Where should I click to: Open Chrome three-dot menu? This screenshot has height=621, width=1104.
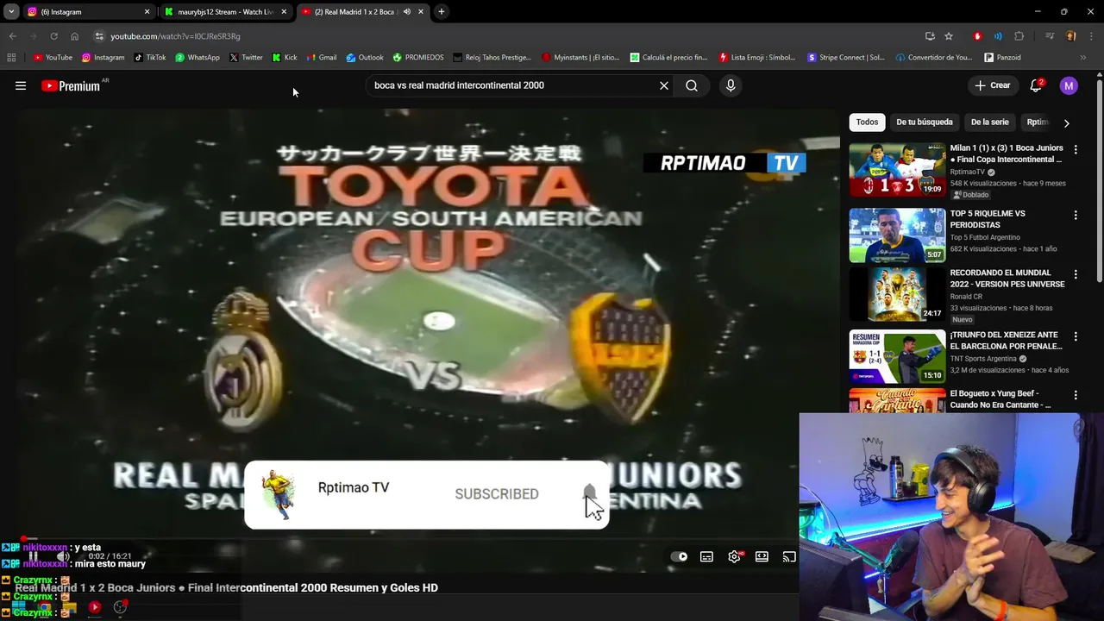(x=1091, y=36)
